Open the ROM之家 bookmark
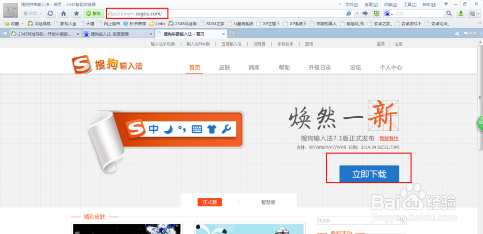This screenshot has height=234, width=483. [213, 23]
